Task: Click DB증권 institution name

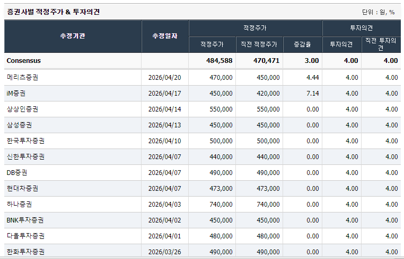Action: (17, 173)
